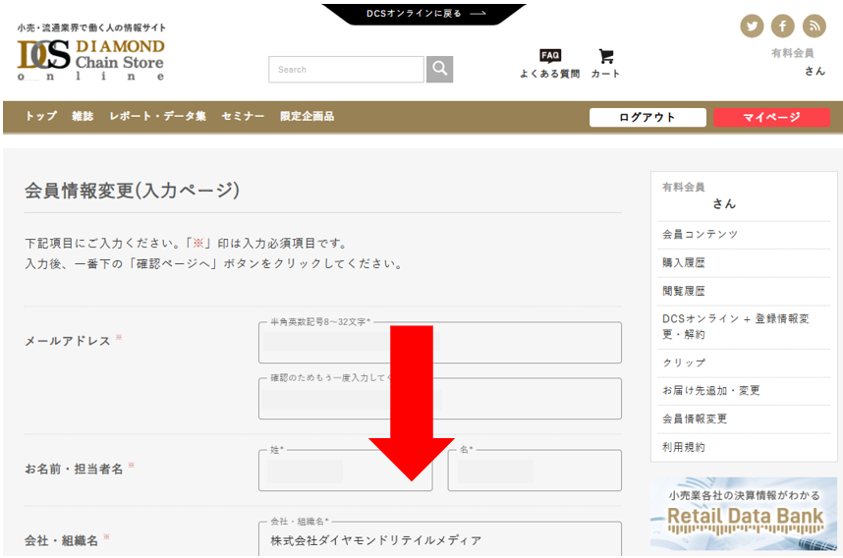Open 限定企画品 menu item

[x=307, y=117]
